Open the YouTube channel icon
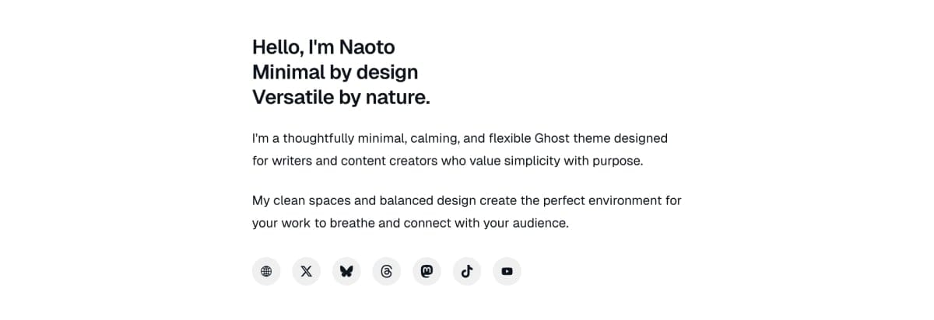This screenshot has width=934, height=320. pos(507,271)
